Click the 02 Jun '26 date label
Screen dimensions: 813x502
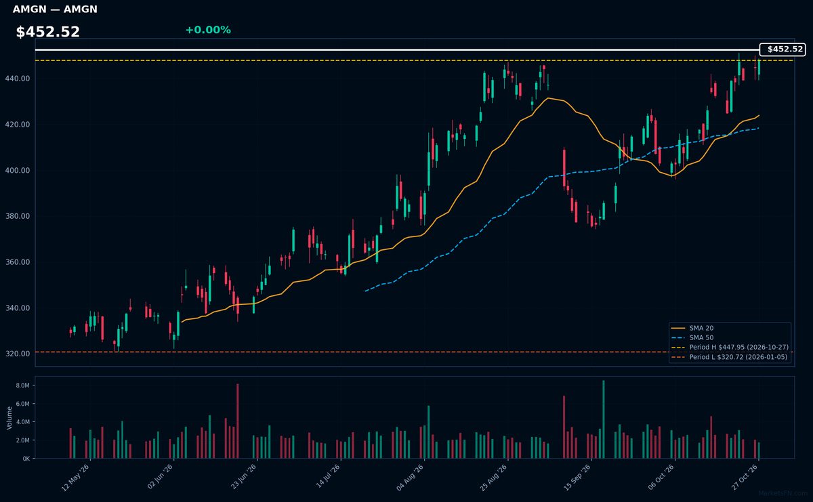pyautogui.click(x=159, y=476)
